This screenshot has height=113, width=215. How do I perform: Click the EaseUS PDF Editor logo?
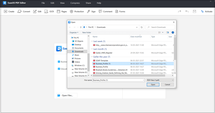point(5,3)
